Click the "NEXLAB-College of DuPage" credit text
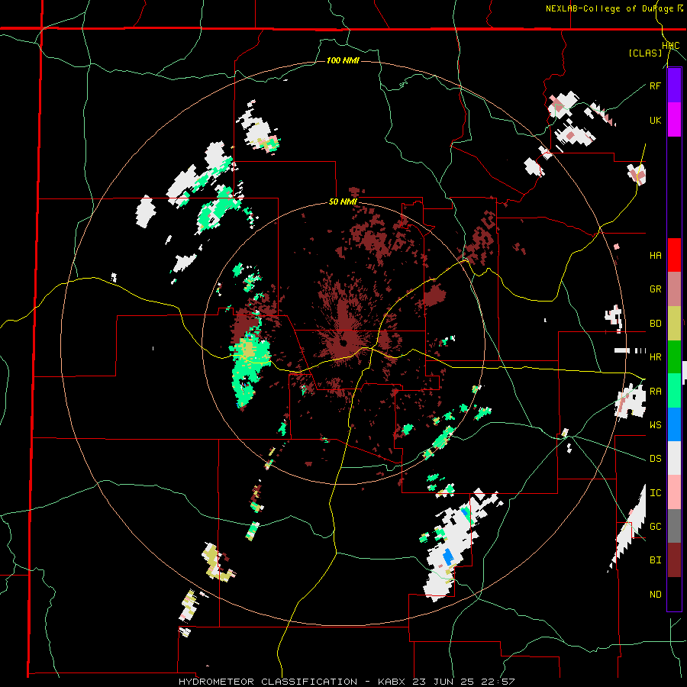The width and height of the screenshot is (687, 687). pyautogui.click(x=609, y=8)
